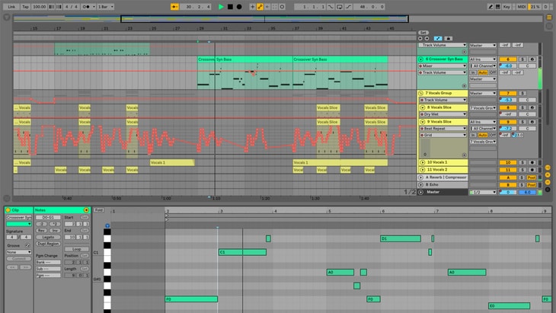Start playback with the green Play button
Screen dimensions: 556x313
pos(221,7)
